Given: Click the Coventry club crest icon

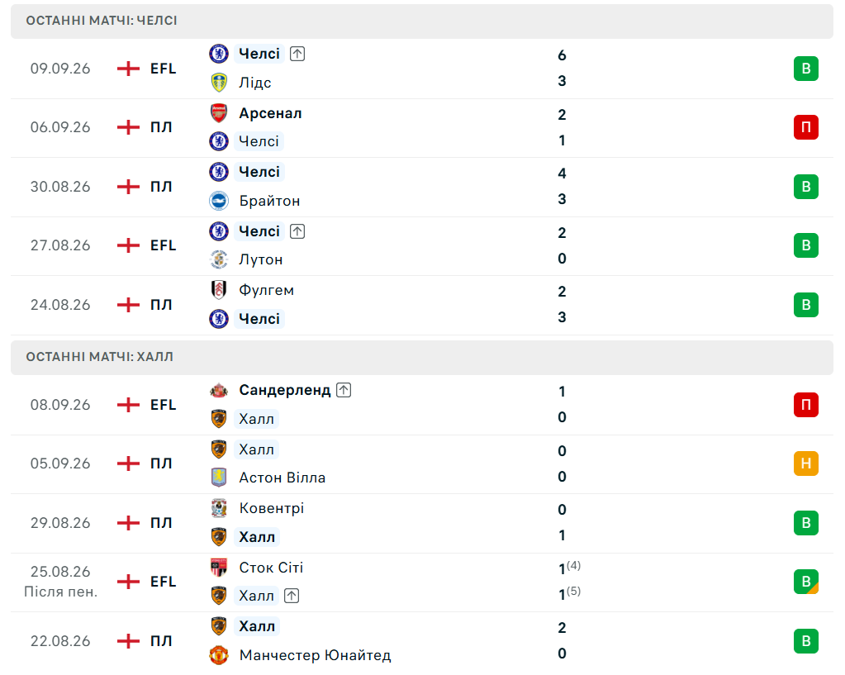Looking at the screenshot, I should [x=219, y=508].
